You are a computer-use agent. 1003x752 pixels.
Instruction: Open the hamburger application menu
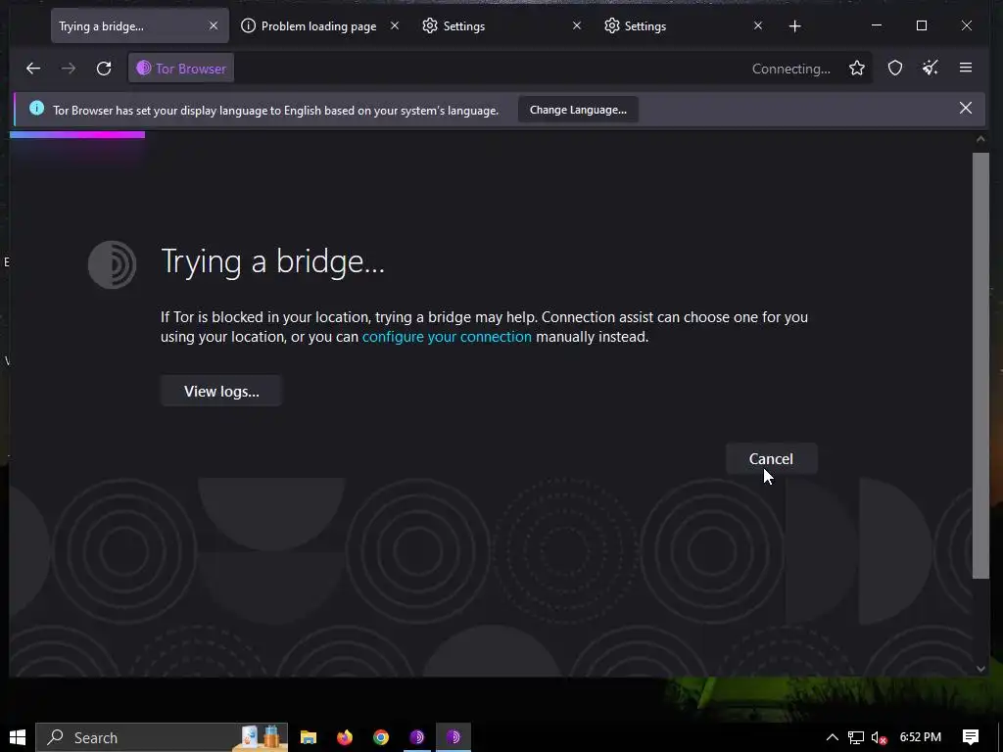[966, 69]
